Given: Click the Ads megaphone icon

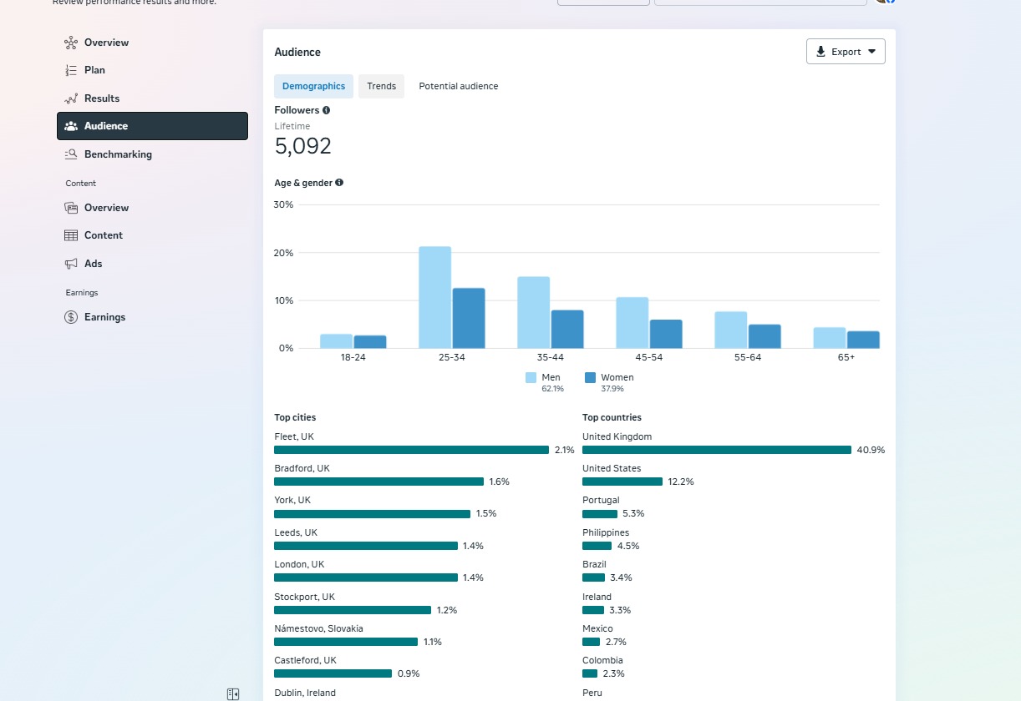Looking at the screenshot, I should 71,264.
